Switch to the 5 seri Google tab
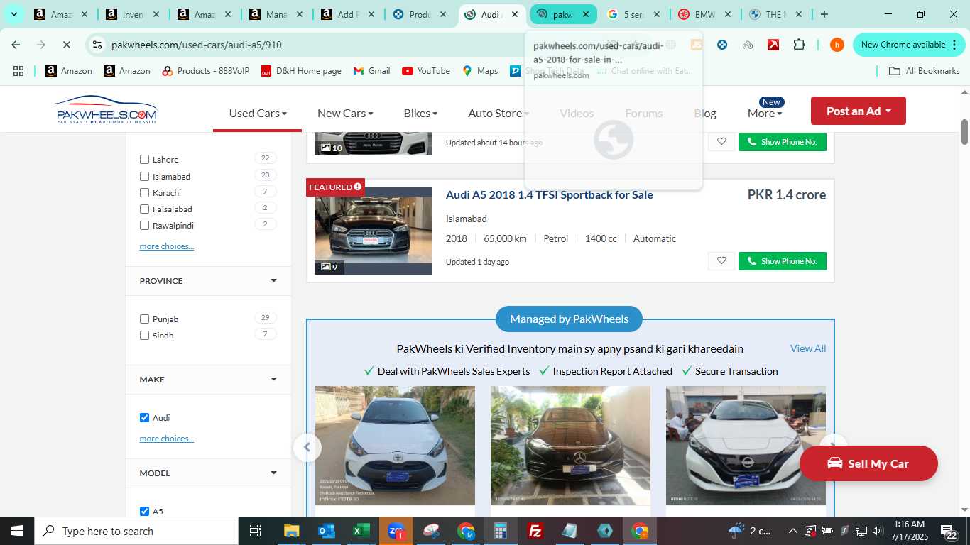This screenshot has height=545, width=970. [634, 14]
